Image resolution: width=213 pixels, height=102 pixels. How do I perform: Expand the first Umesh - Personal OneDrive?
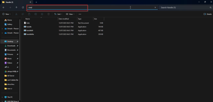coord(2,29)
